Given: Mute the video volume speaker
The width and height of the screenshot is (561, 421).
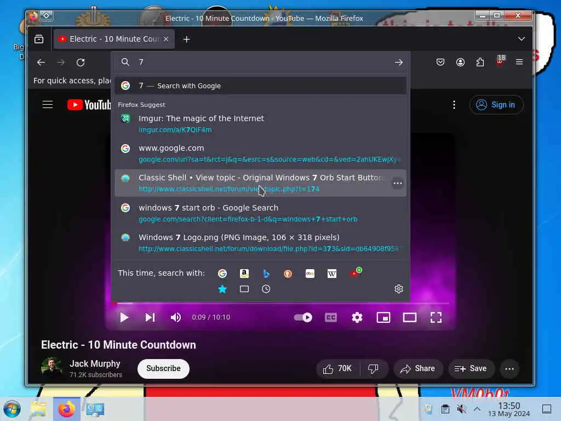Looking at the screenshot, I should pyautogui.click(x=176, y=317).
